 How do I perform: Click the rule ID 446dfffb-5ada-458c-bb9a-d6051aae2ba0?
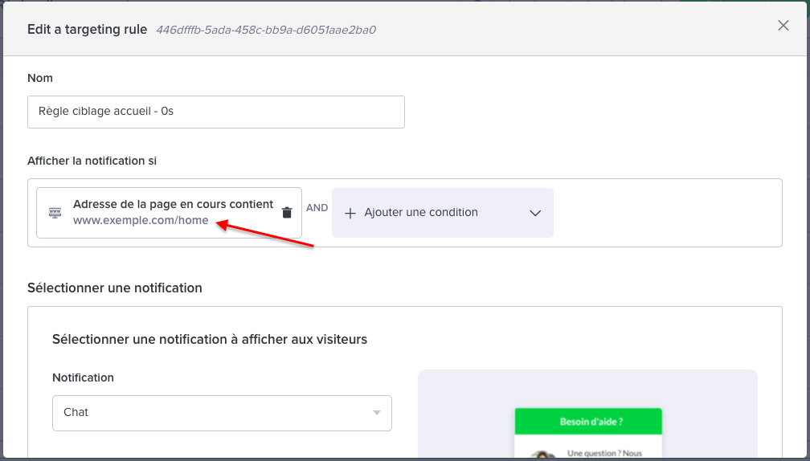[x=266, y=30]
